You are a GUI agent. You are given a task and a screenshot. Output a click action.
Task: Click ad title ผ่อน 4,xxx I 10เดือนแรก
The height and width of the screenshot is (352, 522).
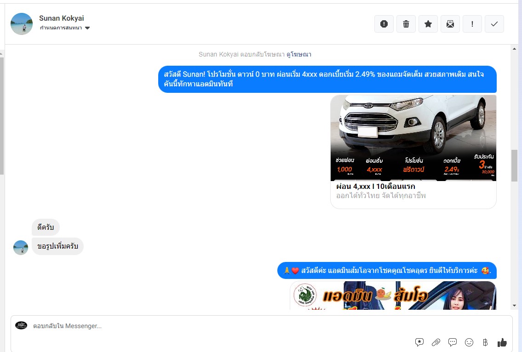tap(376, 186)
